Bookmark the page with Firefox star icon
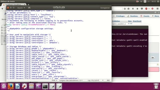 (x=125, y=9)
